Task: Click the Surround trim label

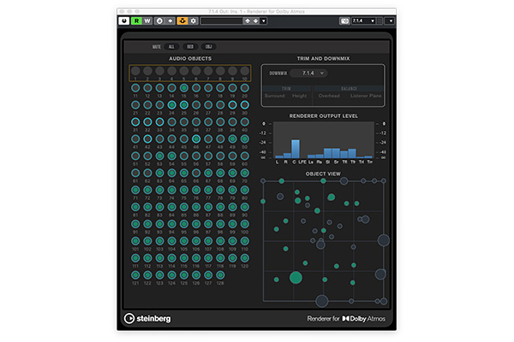Action: coord(275,96)
